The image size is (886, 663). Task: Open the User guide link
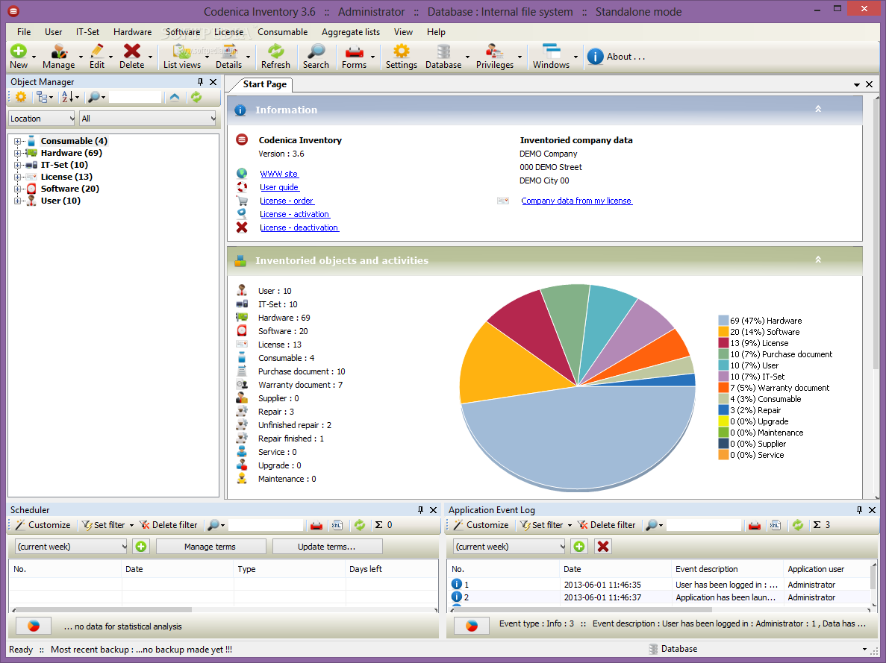(280, 187)
